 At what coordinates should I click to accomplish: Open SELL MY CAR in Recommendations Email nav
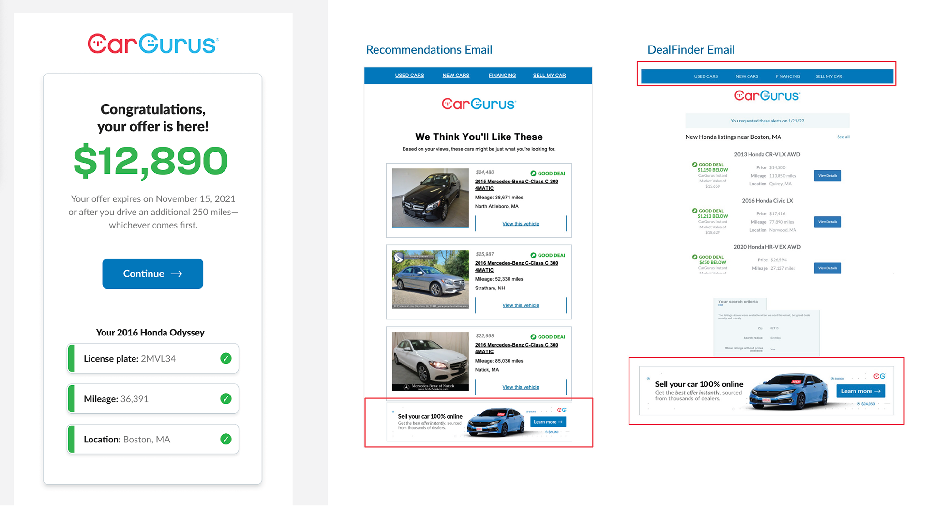pyautogui.click(x=549, y=76)
